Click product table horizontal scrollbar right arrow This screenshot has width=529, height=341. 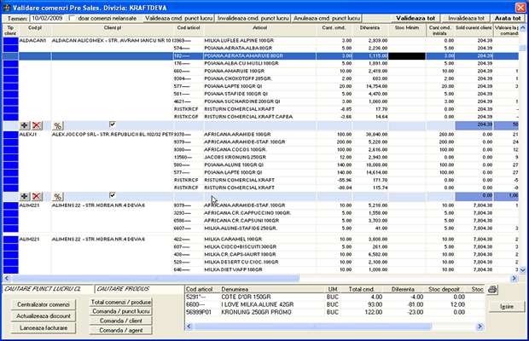click(480, 327)
